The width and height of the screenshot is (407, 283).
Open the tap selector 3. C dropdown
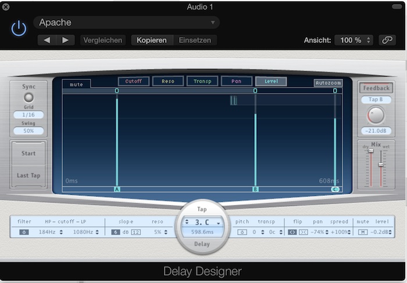coord(202,222)
